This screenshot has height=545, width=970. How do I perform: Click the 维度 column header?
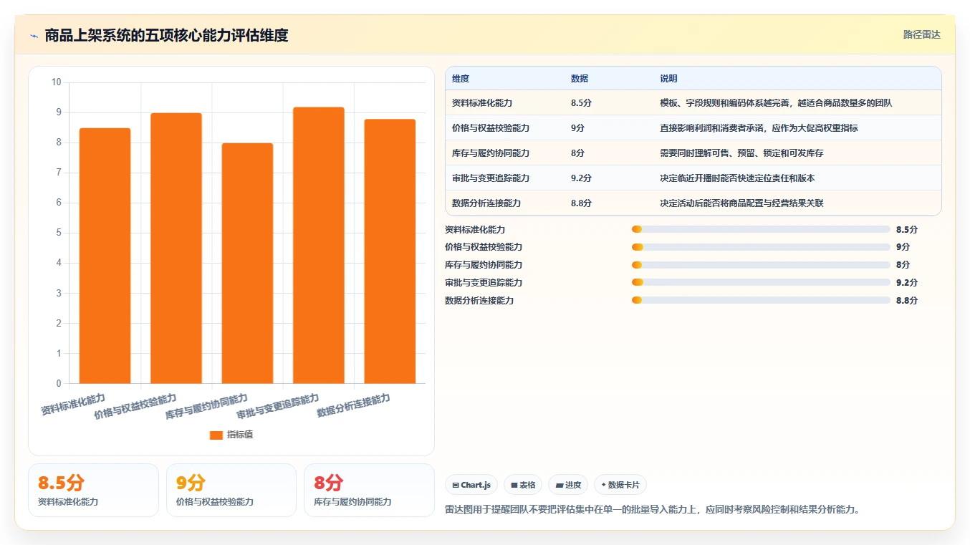click(x=461, y=79)
